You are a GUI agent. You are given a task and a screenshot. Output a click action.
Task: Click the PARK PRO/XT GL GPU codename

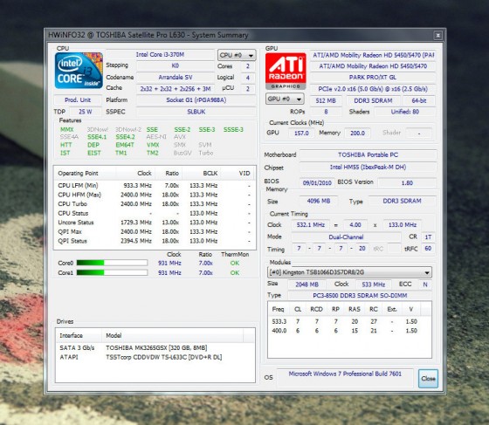372,78
